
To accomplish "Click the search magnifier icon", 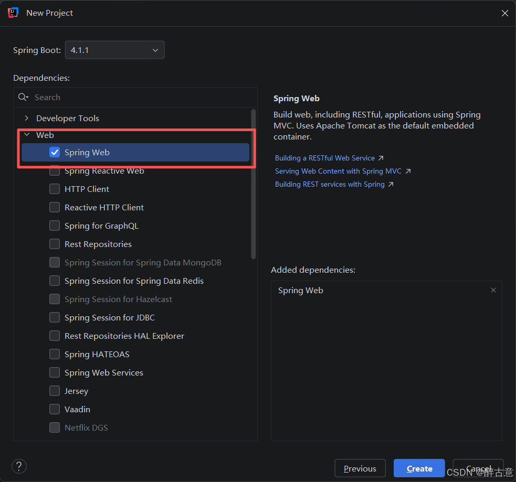I will tap(23, 98).
